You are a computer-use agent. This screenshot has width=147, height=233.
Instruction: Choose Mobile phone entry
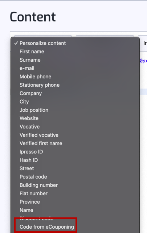(x=75, y=77)
